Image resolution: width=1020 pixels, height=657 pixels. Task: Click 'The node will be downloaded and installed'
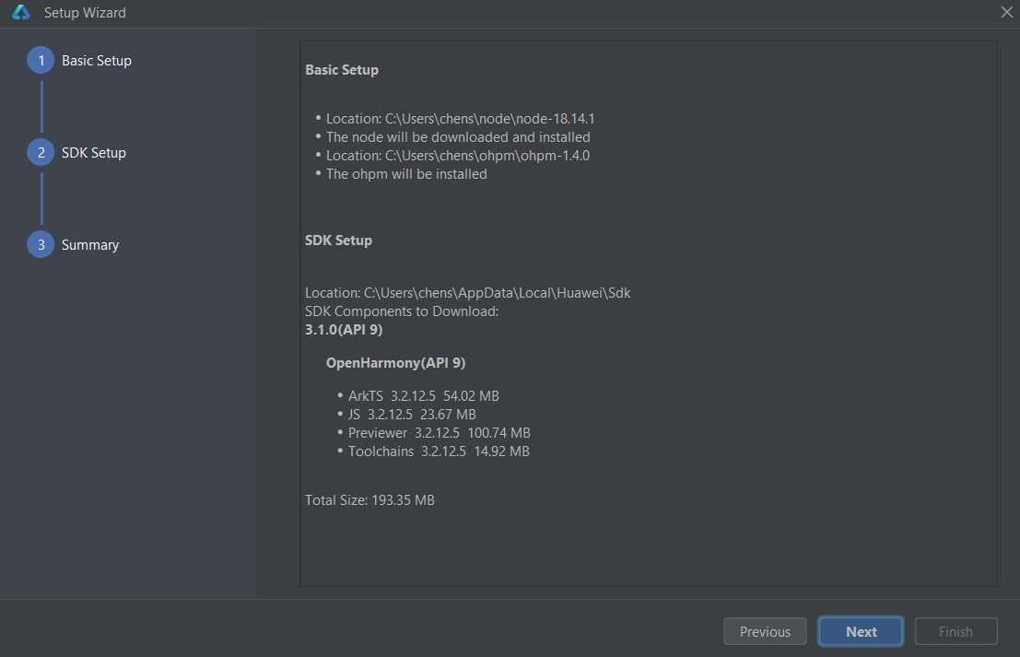coord(458,137)
